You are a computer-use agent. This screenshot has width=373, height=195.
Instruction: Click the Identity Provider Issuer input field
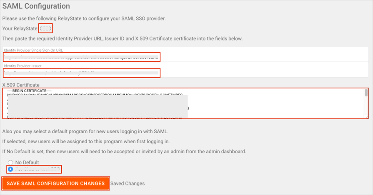[x=82, y=73]
